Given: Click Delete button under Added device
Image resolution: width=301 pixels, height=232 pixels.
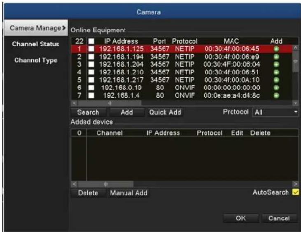Looking at the screenshot, I should 88,193.
